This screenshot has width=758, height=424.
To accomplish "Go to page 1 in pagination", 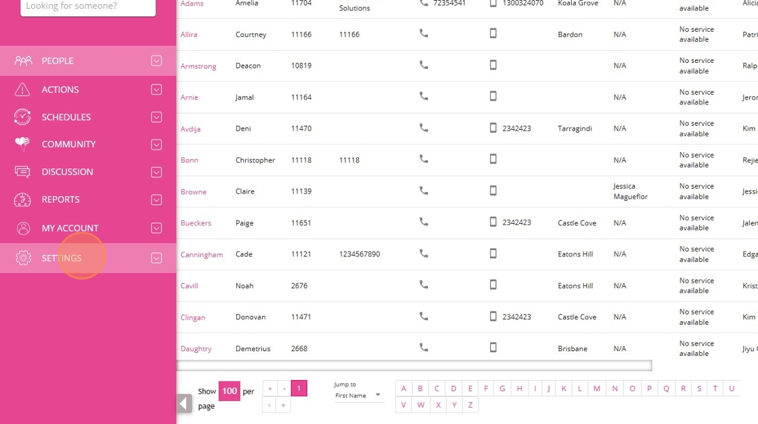I will (298, 388).
